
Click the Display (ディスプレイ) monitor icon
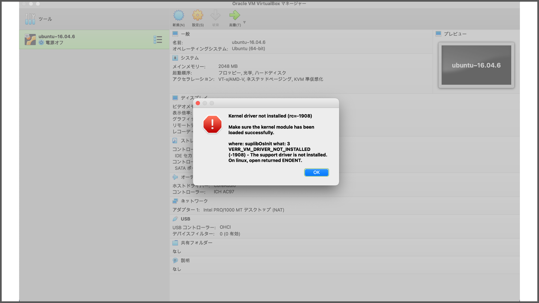tap(175, 98)
